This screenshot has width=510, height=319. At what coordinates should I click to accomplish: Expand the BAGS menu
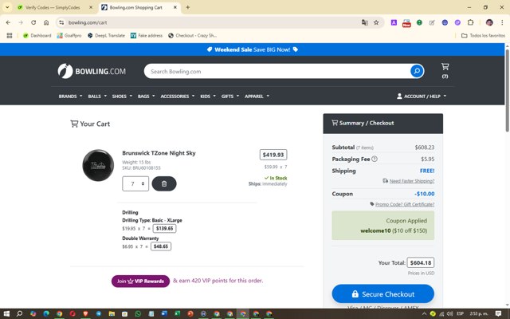(146, 96)
